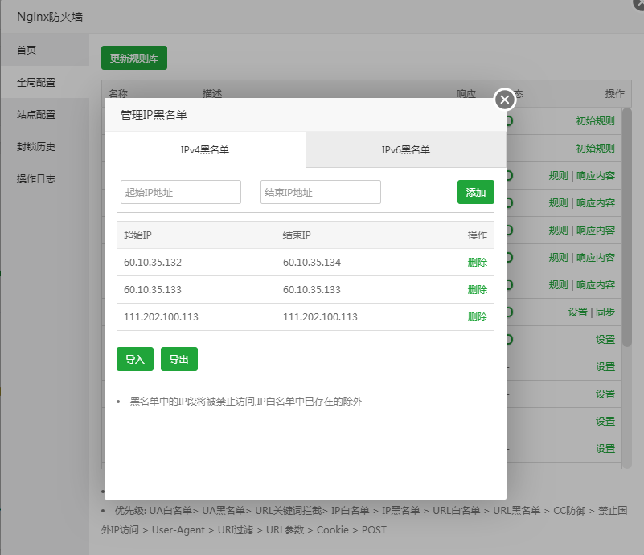Delete the row starting at 60.10.35.133
Viewport: 644px width, 555px height.
478,290
